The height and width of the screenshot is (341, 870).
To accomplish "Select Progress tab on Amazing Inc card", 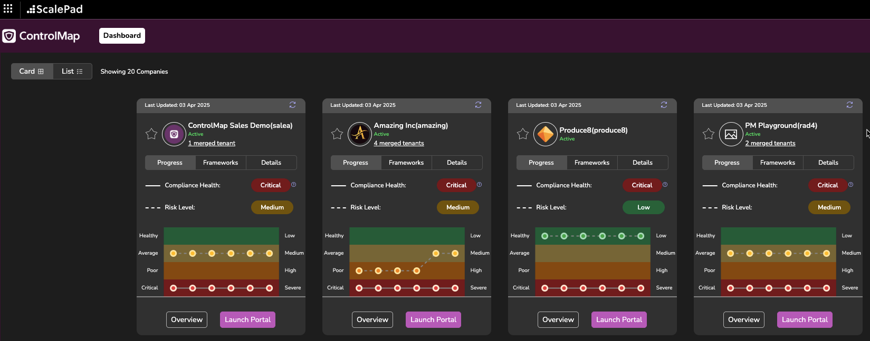I will 356,163.
